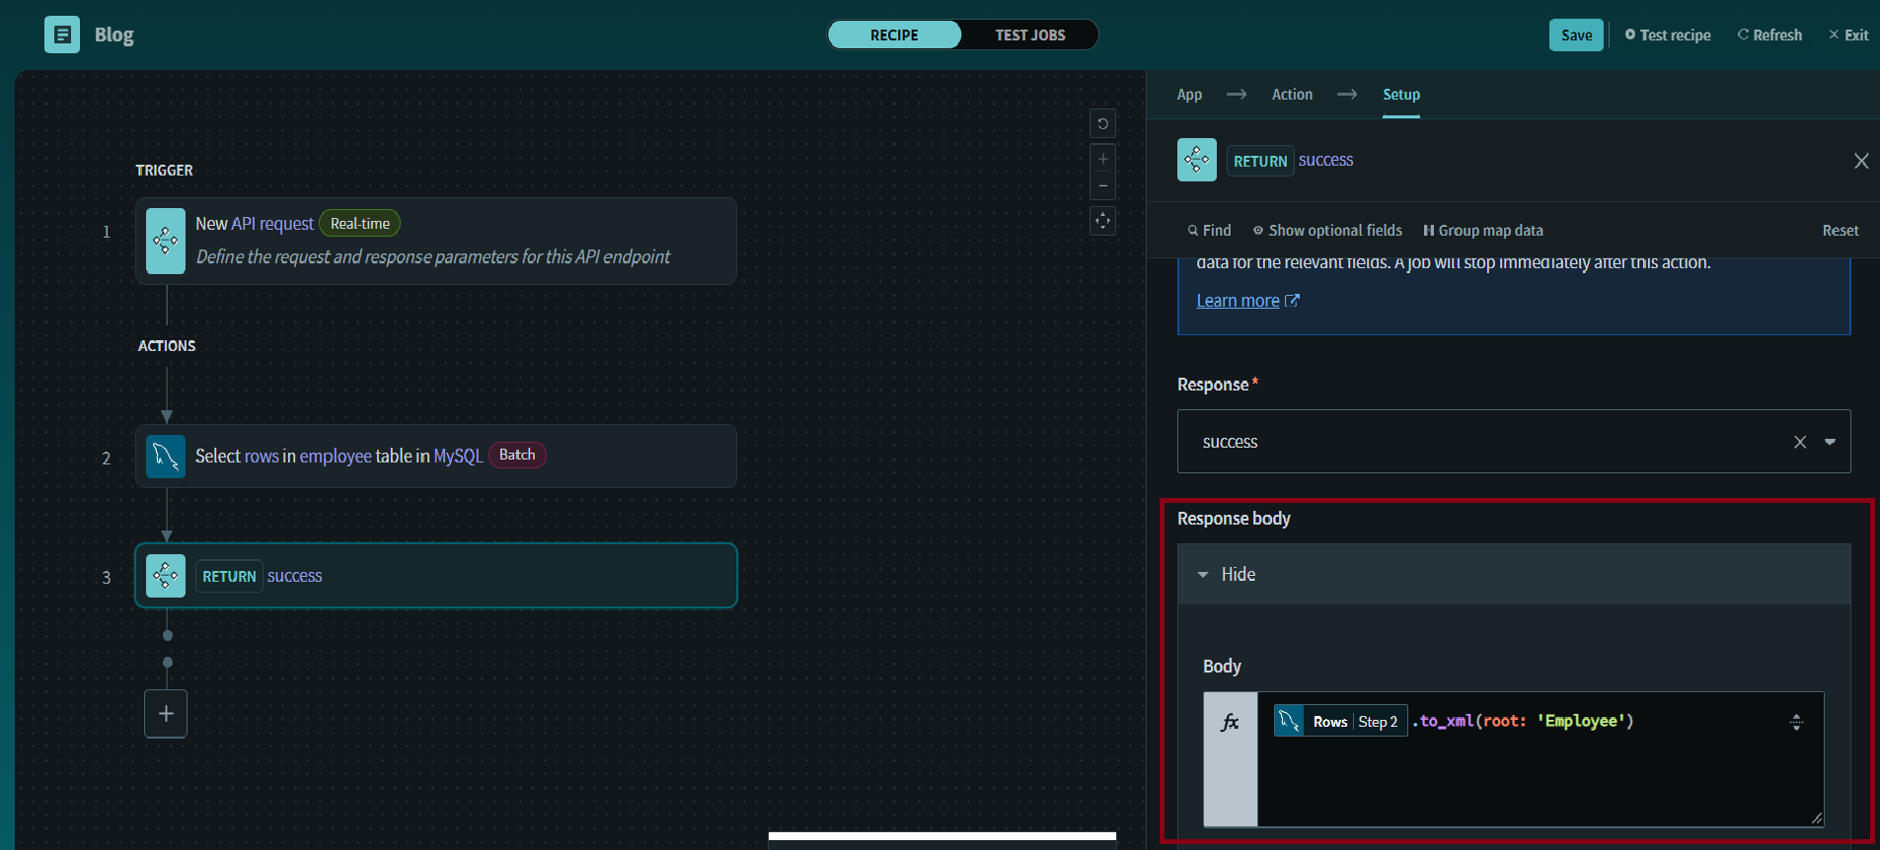Open the Response dropdown arrow
This screenshot has width=1880, height=850.
tap(1830, 442)
